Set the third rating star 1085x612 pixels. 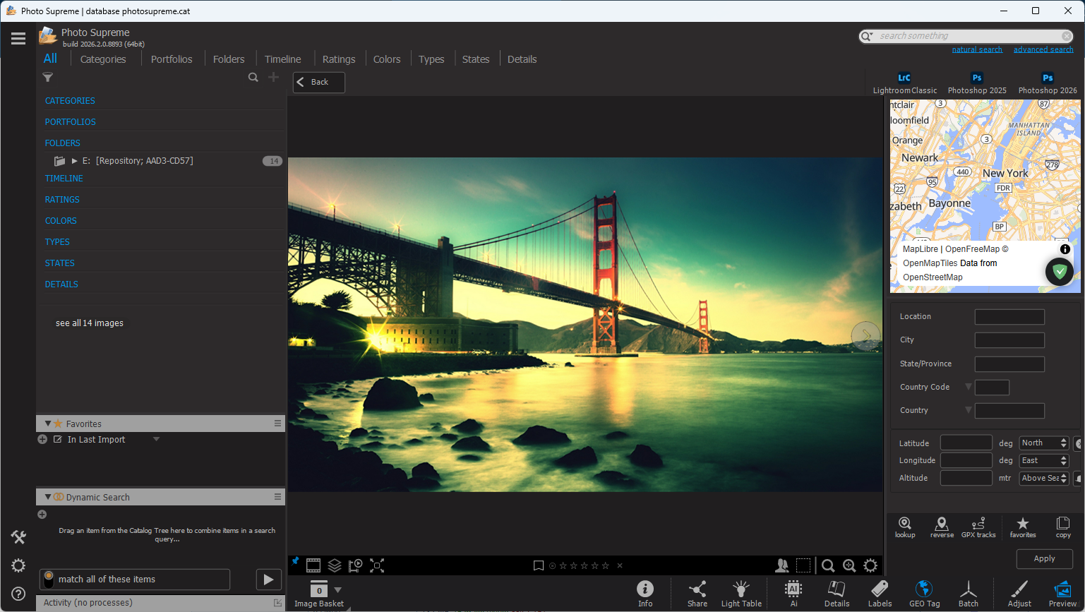point(583,565)
